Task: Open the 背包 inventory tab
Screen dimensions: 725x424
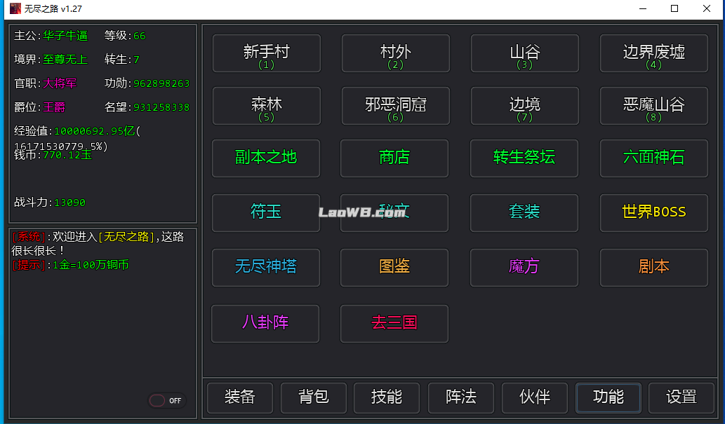Action: pyautogui.click(x=313, y=397)
